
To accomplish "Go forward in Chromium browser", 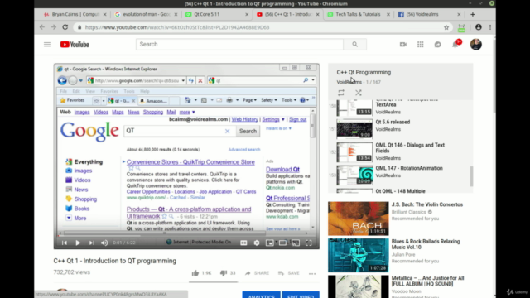I will click(53, 27).
